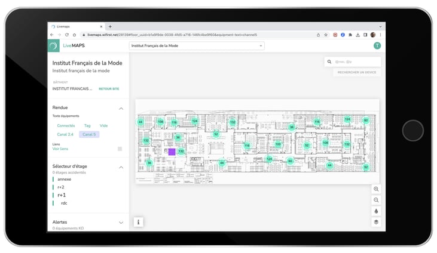This screenshot has height=253, width=437.
Task: Expand the Alertes section
Action: coord(121,223)
